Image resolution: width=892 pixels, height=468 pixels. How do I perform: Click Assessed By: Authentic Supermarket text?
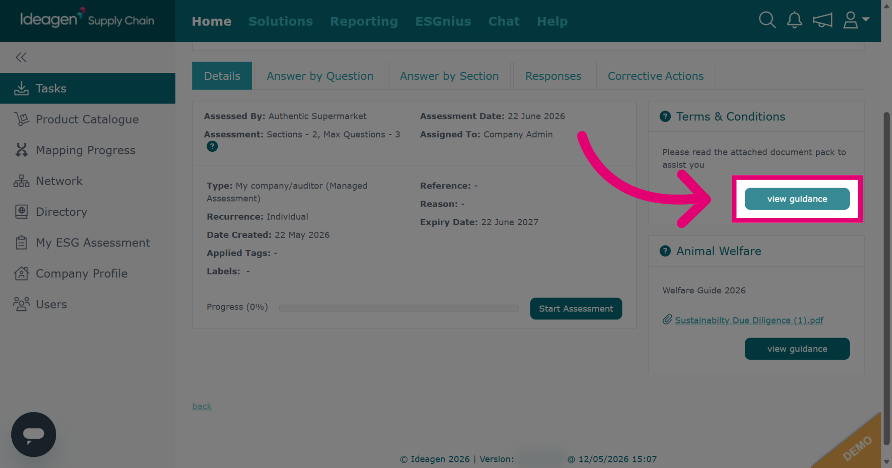coord(285,116)
